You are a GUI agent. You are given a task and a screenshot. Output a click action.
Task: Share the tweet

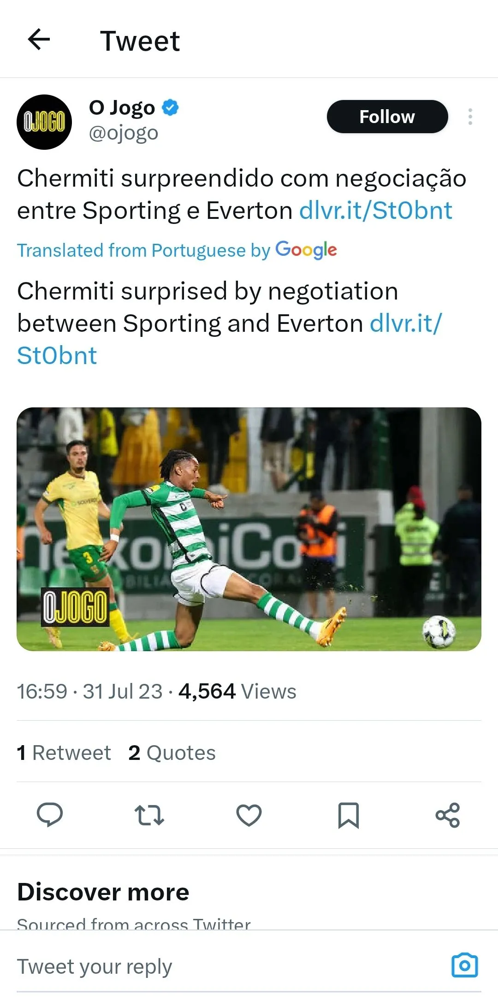[x=447, y=815]
